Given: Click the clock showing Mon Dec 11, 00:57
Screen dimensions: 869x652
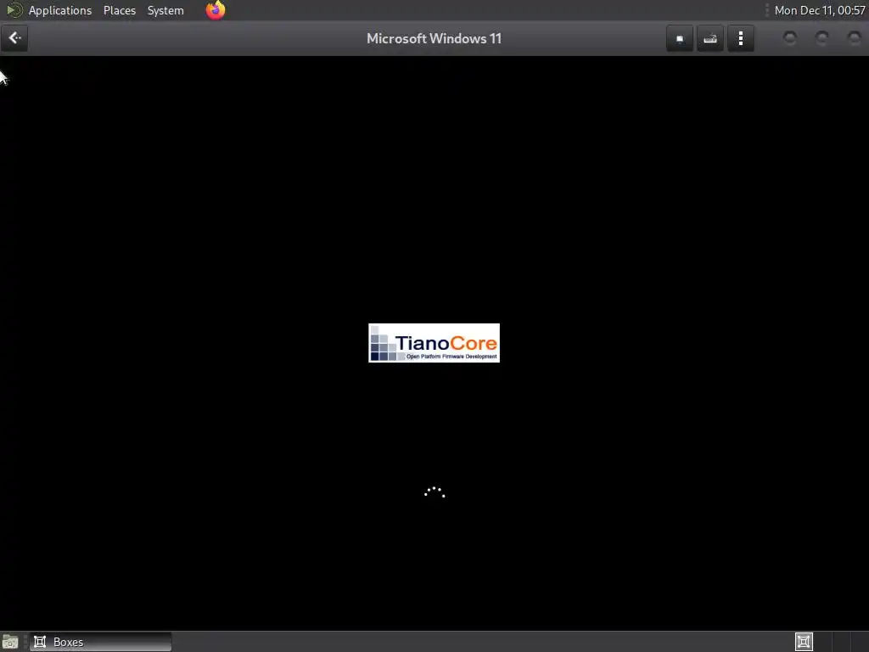Looking at the screenshot, I should point(820,10).
